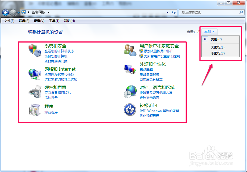The height and width of the screenshot is (172, 247).
Task: Click 更改桌面背景 link
Action: tap(149, 74)
